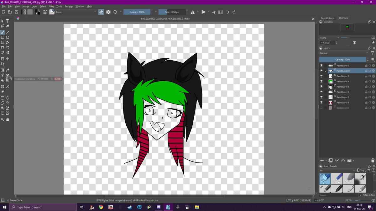Toggle alpha inheritance on Paint Layer 5
Viewport: 376px width, 211px height.
tap(370, 87)
